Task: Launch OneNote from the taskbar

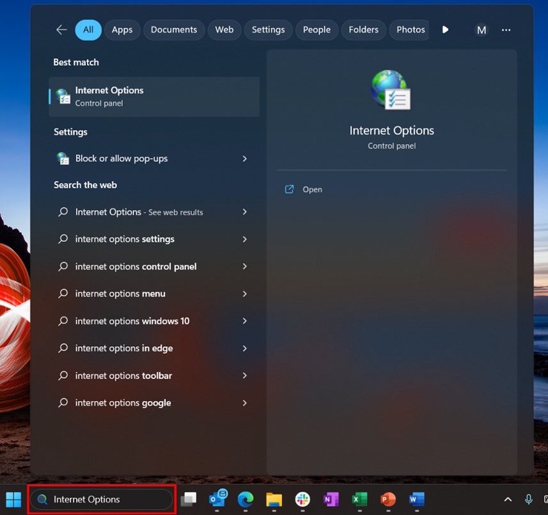Action: tap(331, 499)
